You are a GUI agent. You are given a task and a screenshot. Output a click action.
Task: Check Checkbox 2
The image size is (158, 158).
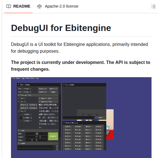(x=21, y=118)
